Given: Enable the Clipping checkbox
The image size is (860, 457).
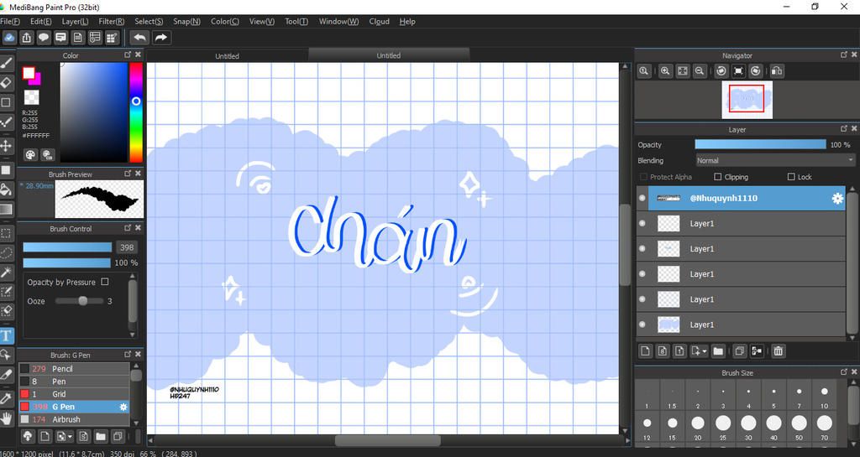Looking at the screenshot, I should (717, 177).
